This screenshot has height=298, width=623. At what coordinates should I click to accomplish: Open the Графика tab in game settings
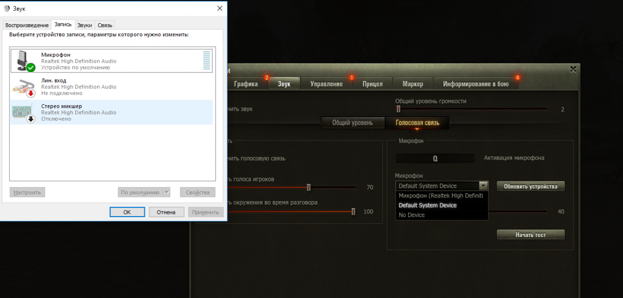click(x=246, y=84)
